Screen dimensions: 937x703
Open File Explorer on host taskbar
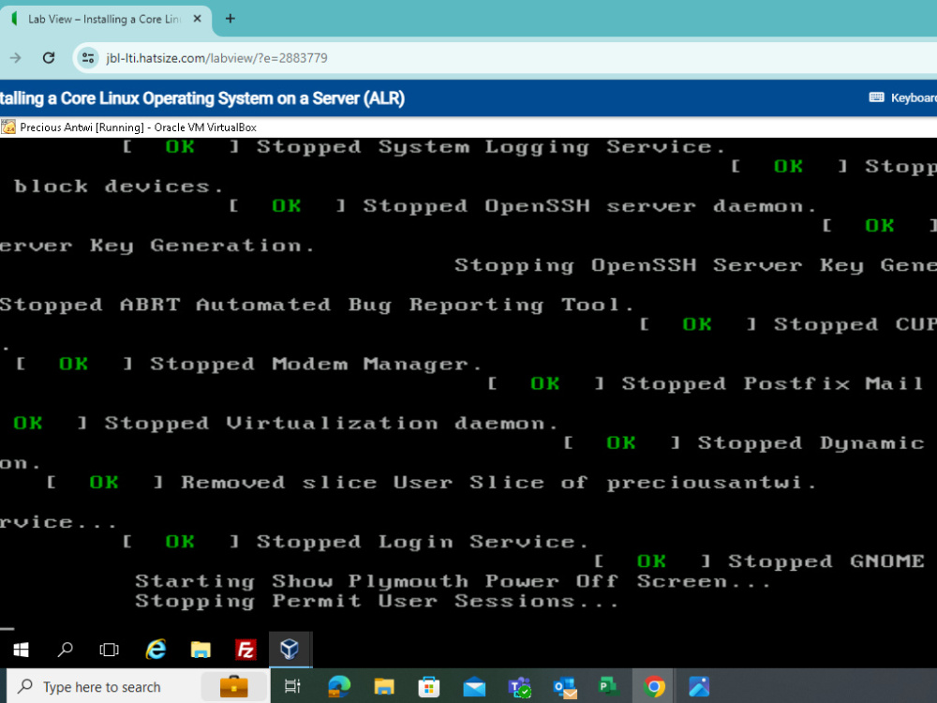pos(384,687)
